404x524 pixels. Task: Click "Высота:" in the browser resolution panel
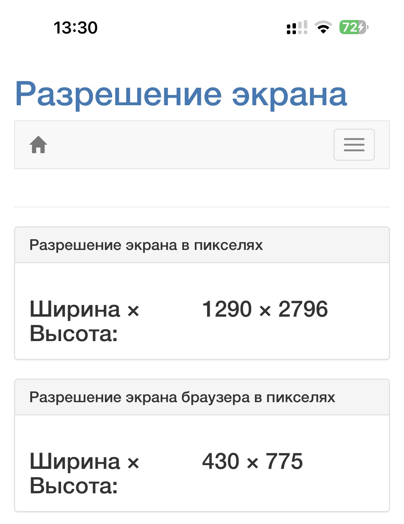pyautogui.click(x=74, y=486)
